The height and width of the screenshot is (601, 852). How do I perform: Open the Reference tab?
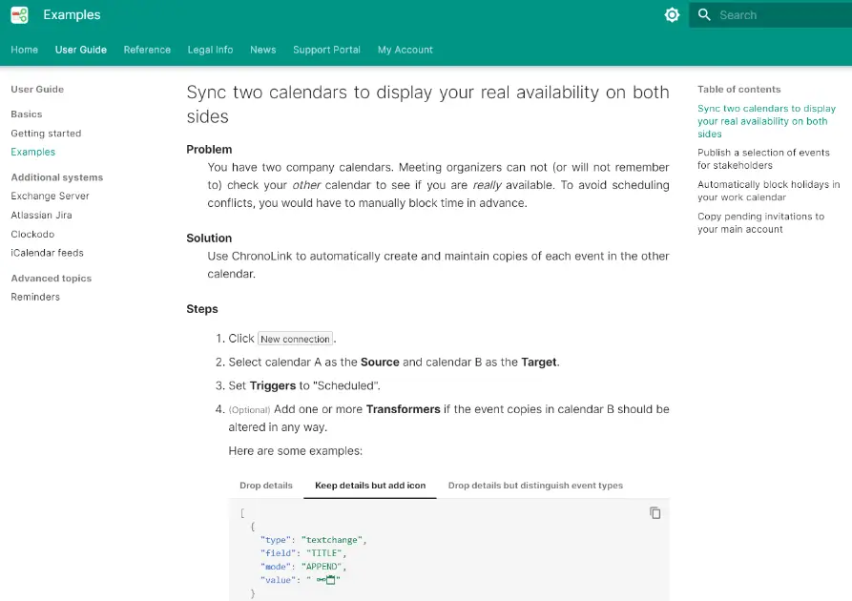tap(147, 50)
